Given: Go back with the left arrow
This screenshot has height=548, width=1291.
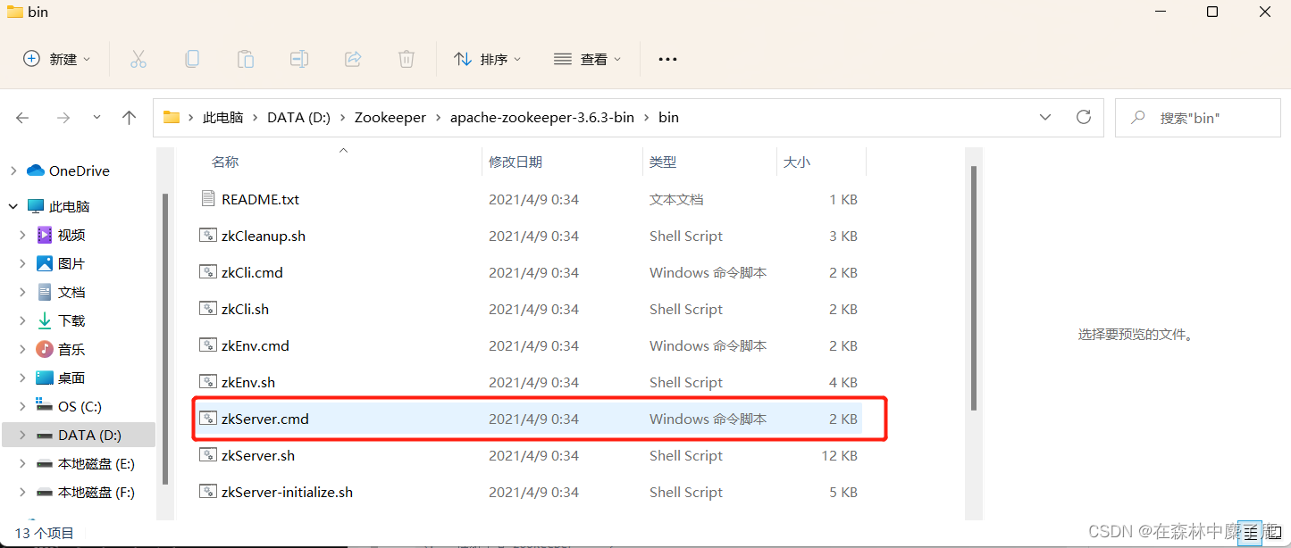Looking at the screenshot, I should 22,118.
